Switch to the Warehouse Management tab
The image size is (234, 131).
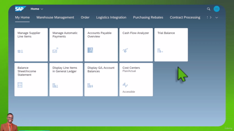(x=55, y=17)
